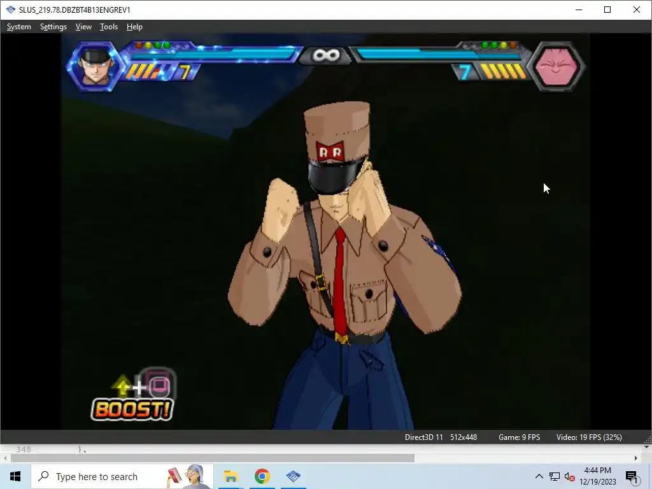
Task: Click the horizontal scrollbar thumb
Action: pyautogui.click(x=213, y=458)
